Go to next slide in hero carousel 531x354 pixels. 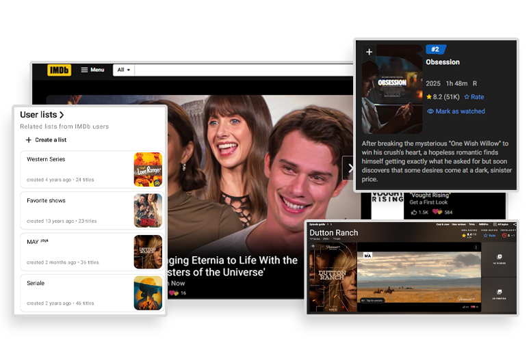(350, 168)
